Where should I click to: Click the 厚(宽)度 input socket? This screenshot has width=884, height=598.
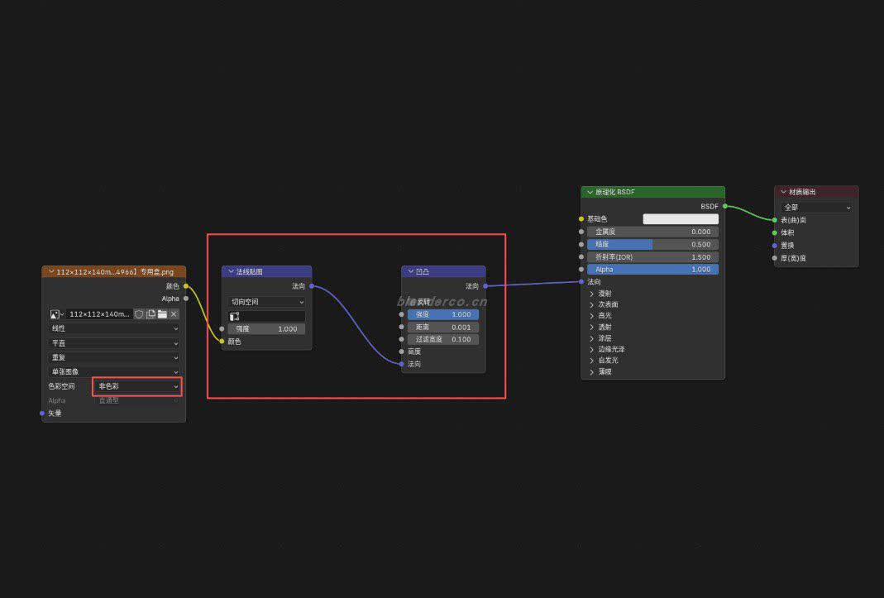(775, 258)
